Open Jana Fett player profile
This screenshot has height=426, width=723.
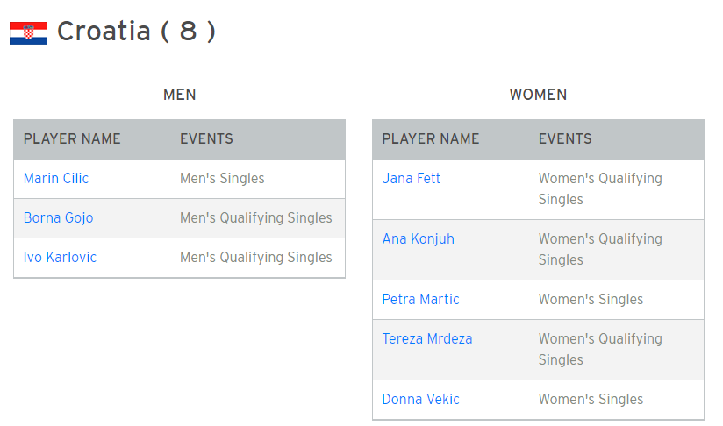click(411, 178)
